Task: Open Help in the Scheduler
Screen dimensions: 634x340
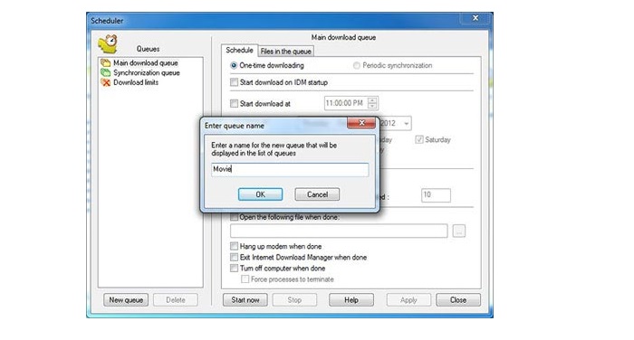Action: tap(351, 300)
